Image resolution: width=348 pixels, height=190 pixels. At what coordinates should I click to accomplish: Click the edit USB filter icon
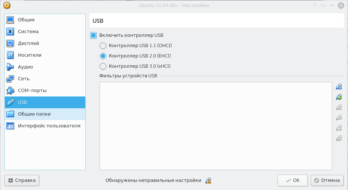(x=339, y=108)
